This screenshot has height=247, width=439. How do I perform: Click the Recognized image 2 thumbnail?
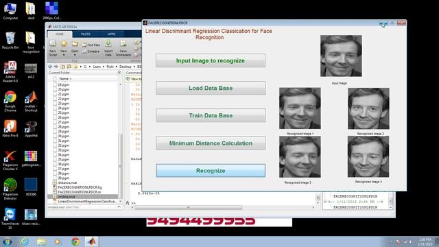point(368,108)
